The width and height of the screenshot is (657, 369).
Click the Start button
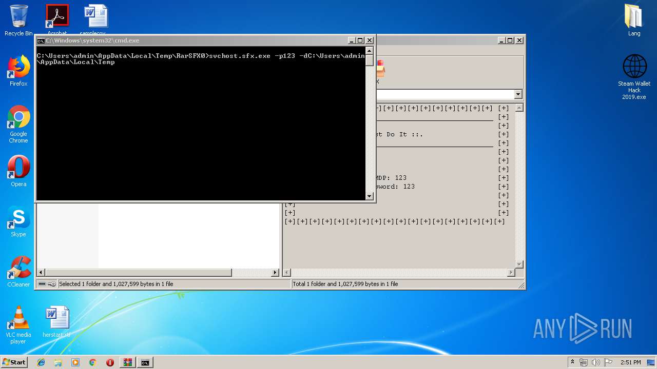pos(14,362)
